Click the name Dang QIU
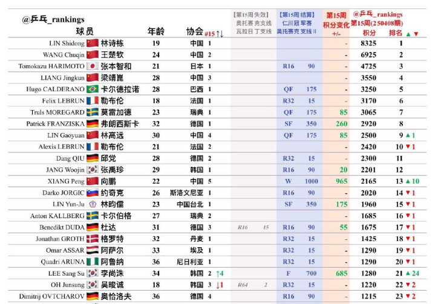 pos(70,158)
